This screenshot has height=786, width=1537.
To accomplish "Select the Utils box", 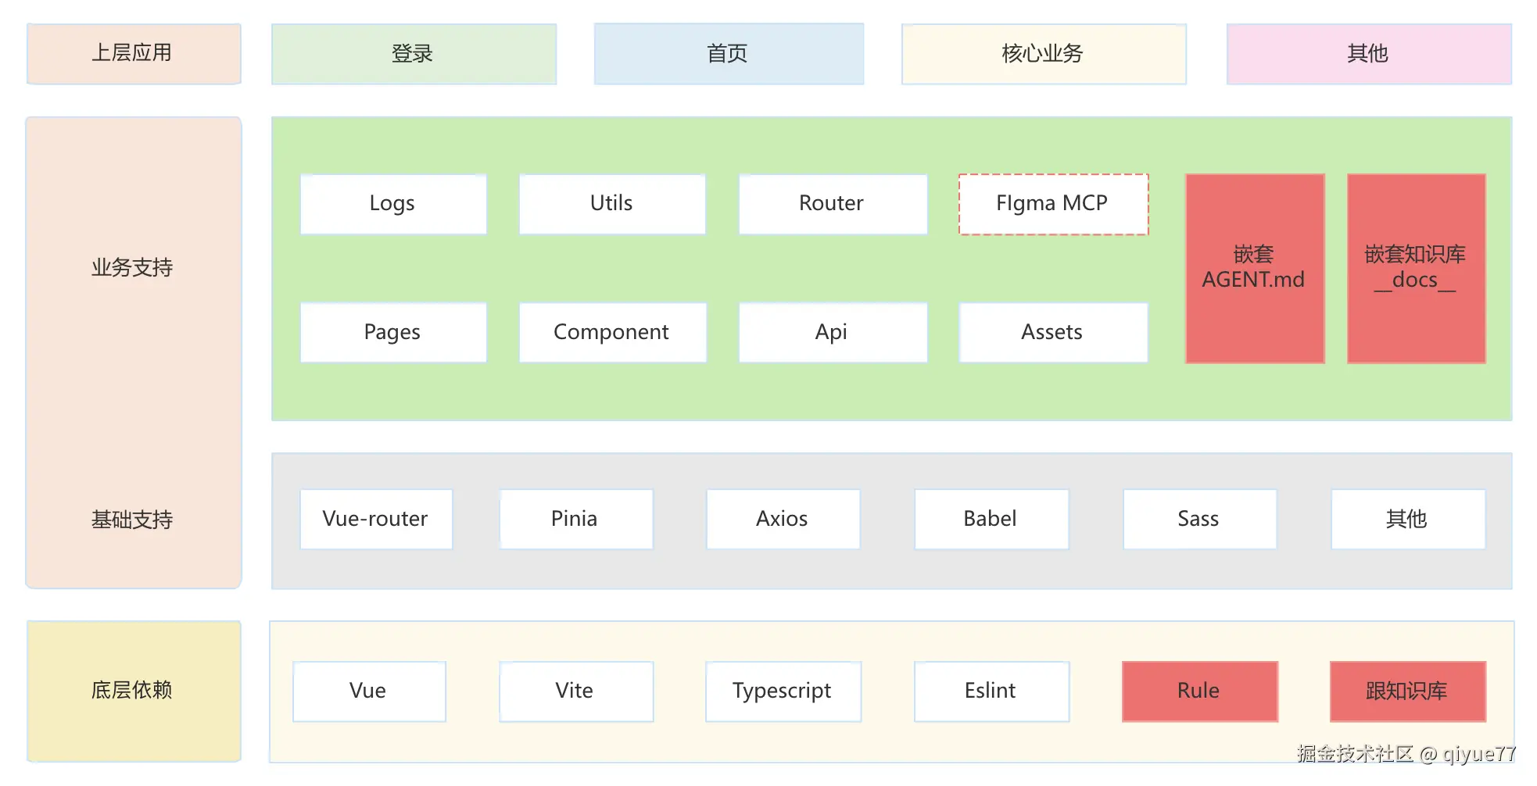I will pos(612,204).
